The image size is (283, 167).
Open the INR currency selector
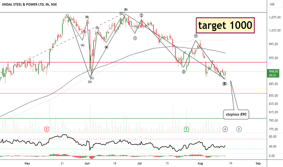275,4
